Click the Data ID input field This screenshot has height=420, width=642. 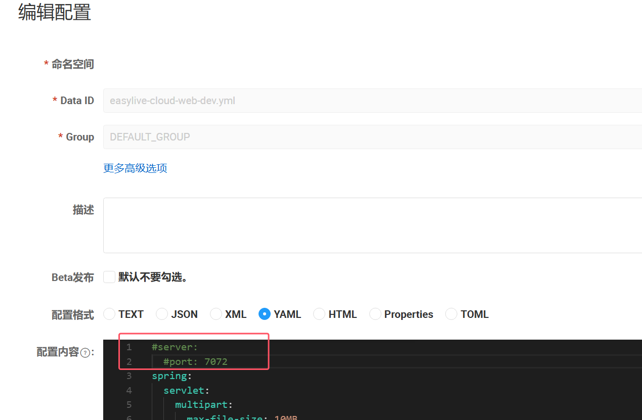tap(372, 101)
